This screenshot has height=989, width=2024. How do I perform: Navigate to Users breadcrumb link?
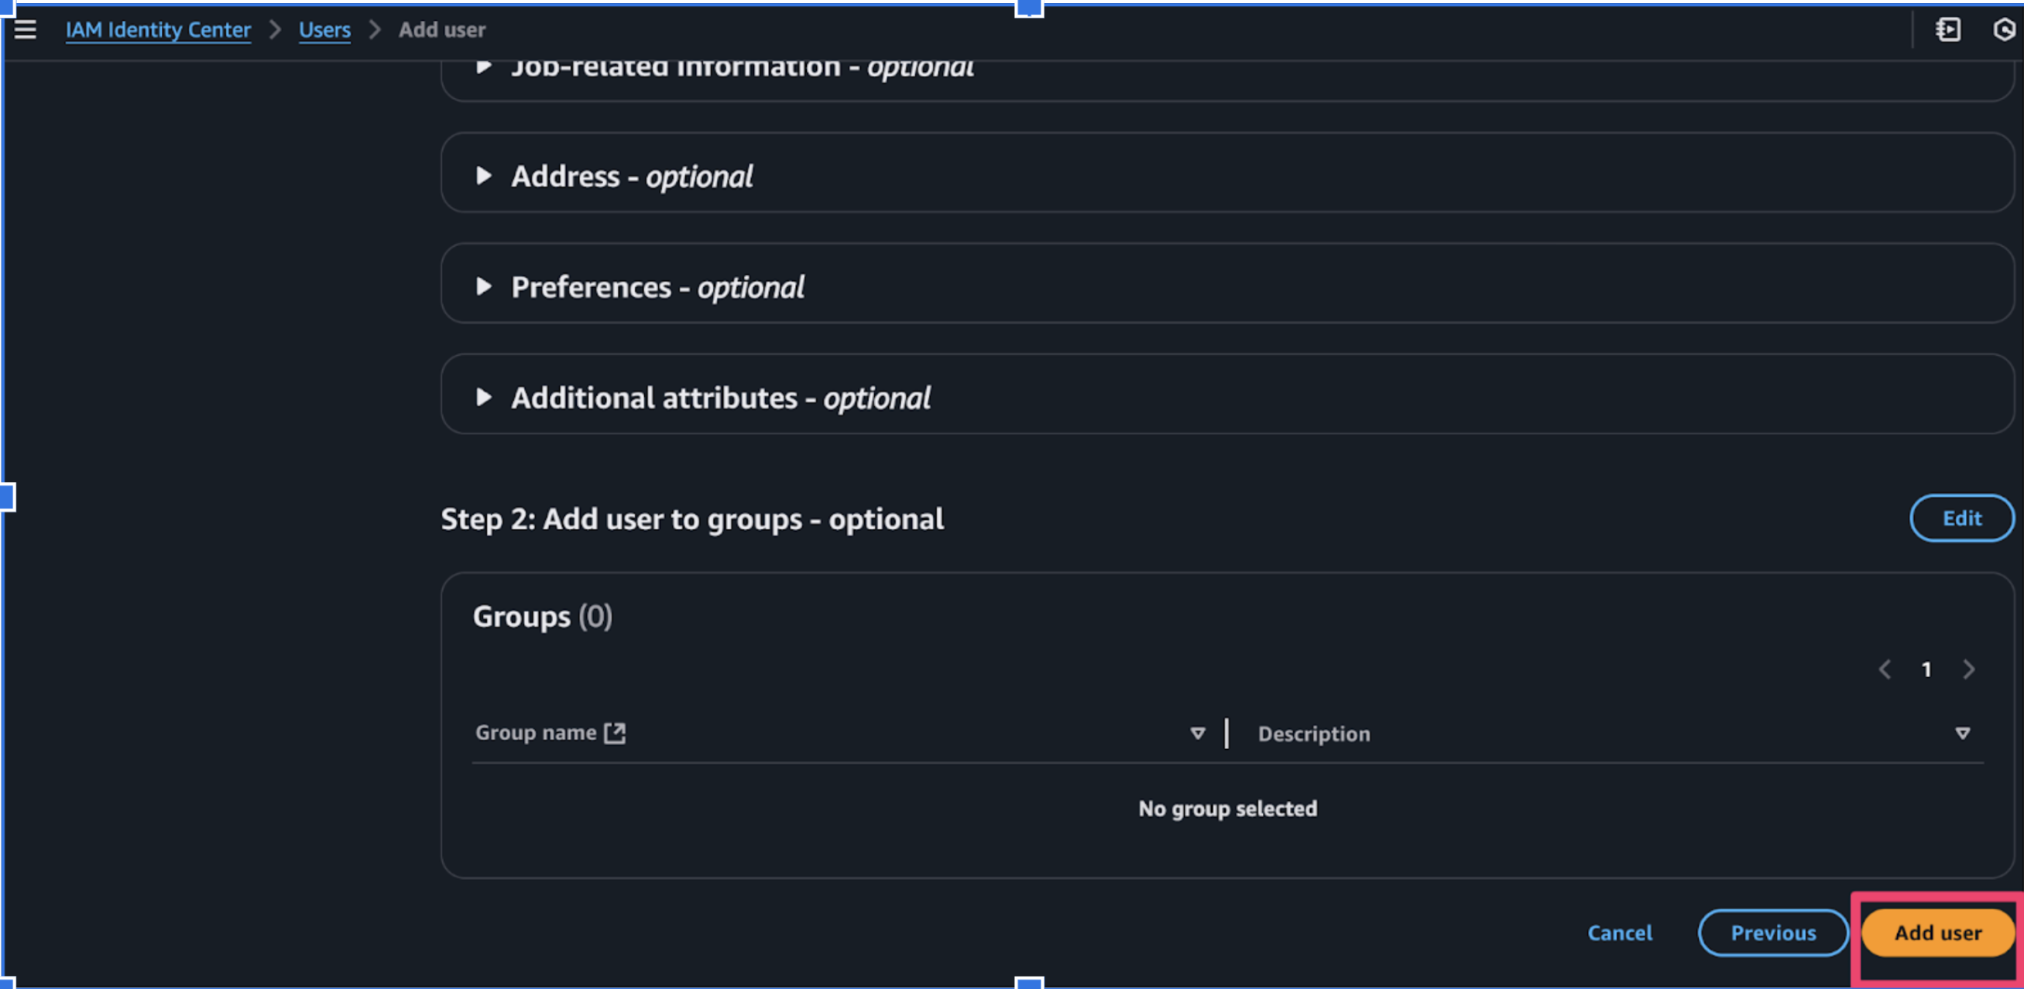(324, 30)
